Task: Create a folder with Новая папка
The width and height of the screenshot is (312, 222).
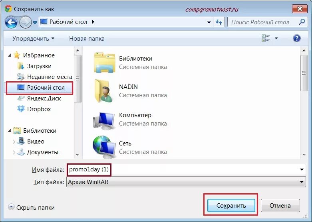Action: tap(87, 39)
